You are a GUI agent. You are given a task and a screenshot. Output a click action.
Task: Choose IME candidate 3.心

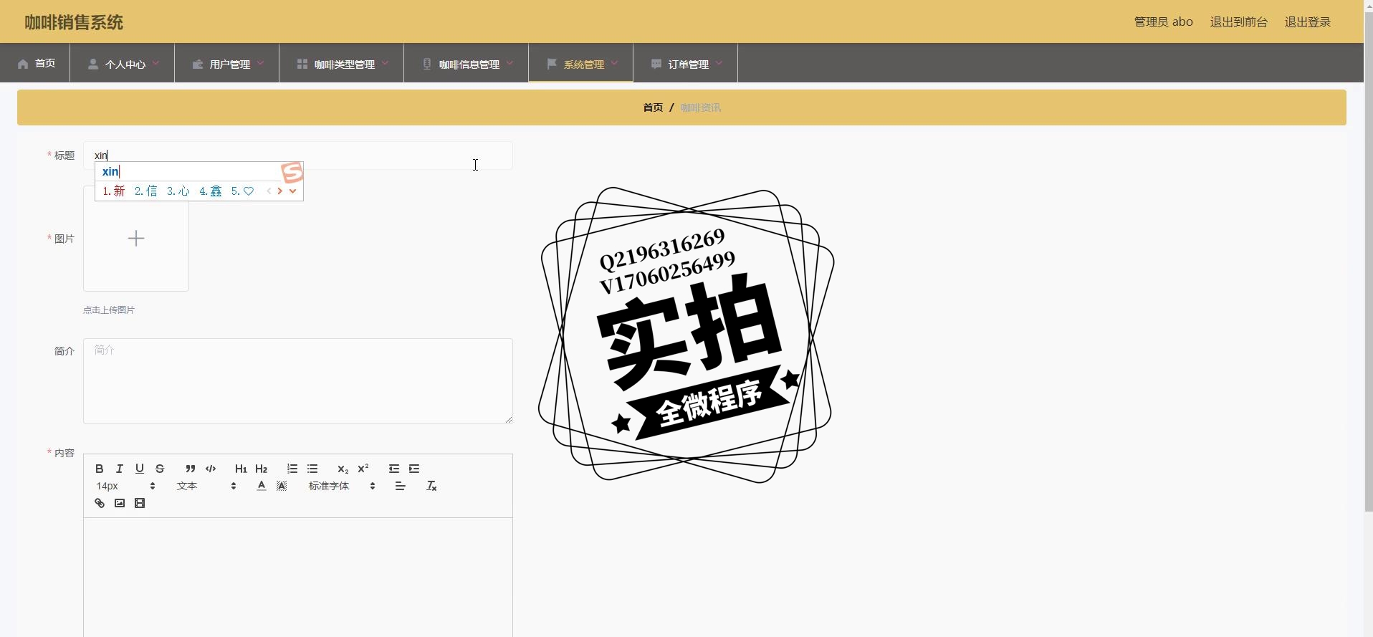(178, 191)
